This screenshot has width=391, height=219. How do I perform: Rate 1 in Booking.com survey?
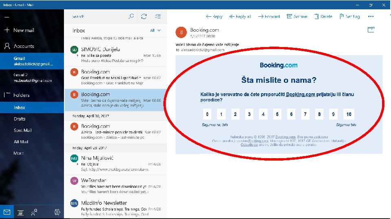point(221,114)
